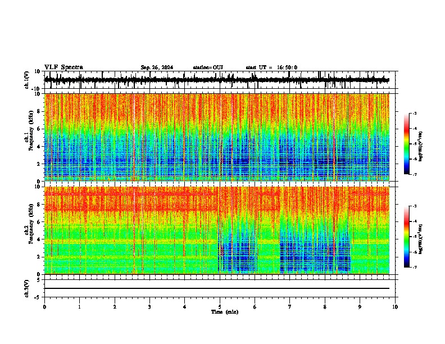Click the "-7" label on ch.1 colorbar

(414, 174)
